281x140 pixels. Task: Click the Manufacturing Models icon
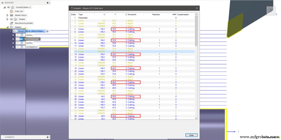click(12, 23)
